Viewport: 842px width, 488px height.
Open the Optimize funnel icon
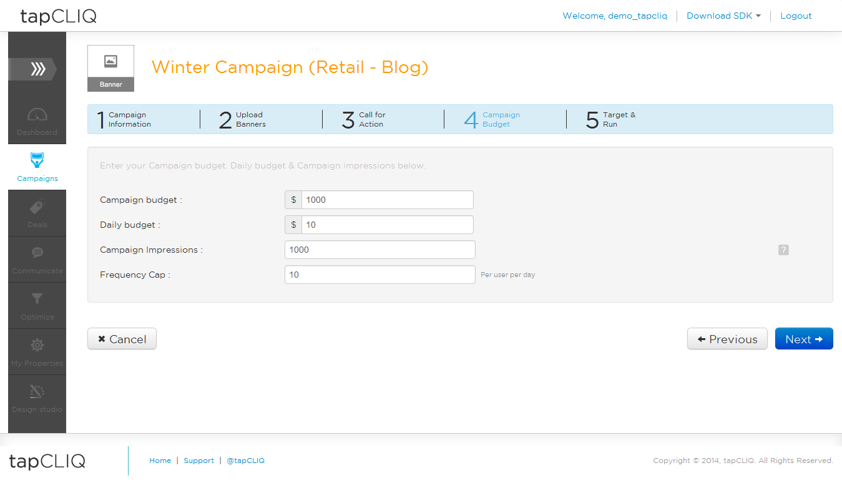[x=37, y=300]
